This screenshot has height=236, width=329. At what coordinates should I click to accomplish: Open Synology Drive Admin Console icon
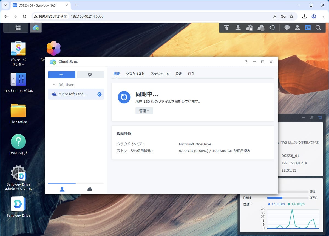pos(18,173)
